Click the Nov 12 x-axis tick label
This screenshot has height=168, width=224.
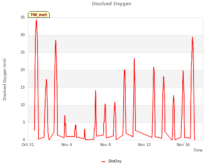pyautogui.click(x=144, y=145)
